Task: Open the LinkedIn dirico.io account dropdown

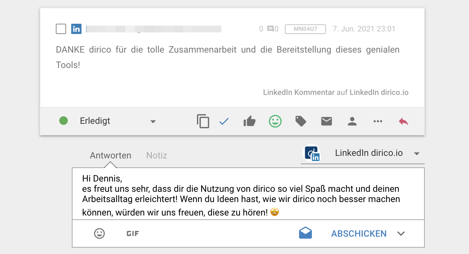Action: coord(362,153)
